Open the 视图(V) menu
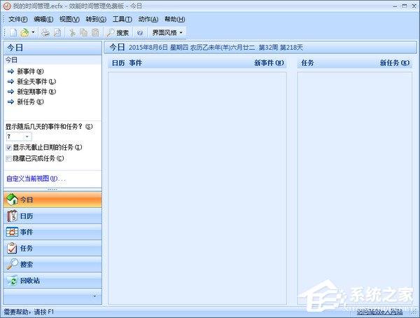The width and height of the screenshot is (420, 318). (69, 19)
